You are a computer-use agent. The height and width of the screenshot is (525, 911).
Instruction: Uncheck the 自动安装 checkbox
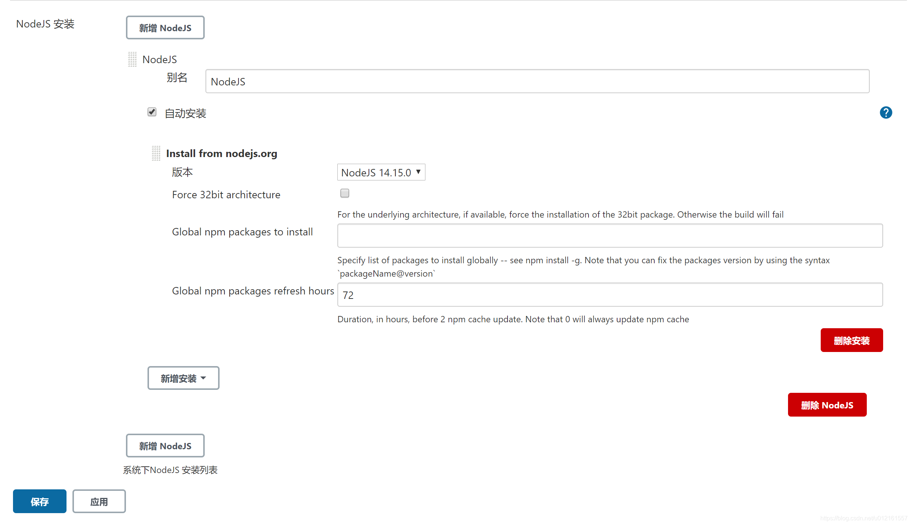(152, 112)
